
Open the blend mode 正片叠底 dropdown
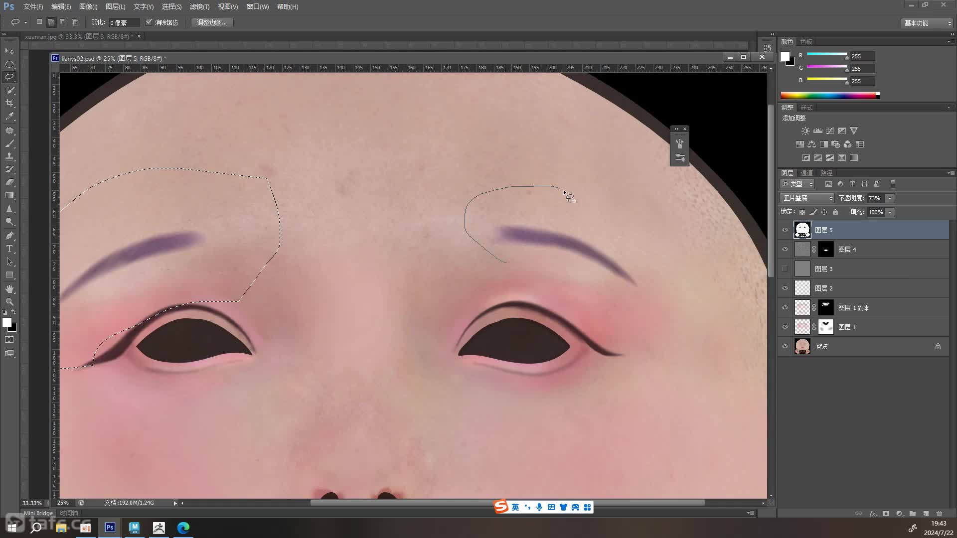point(807,198)
